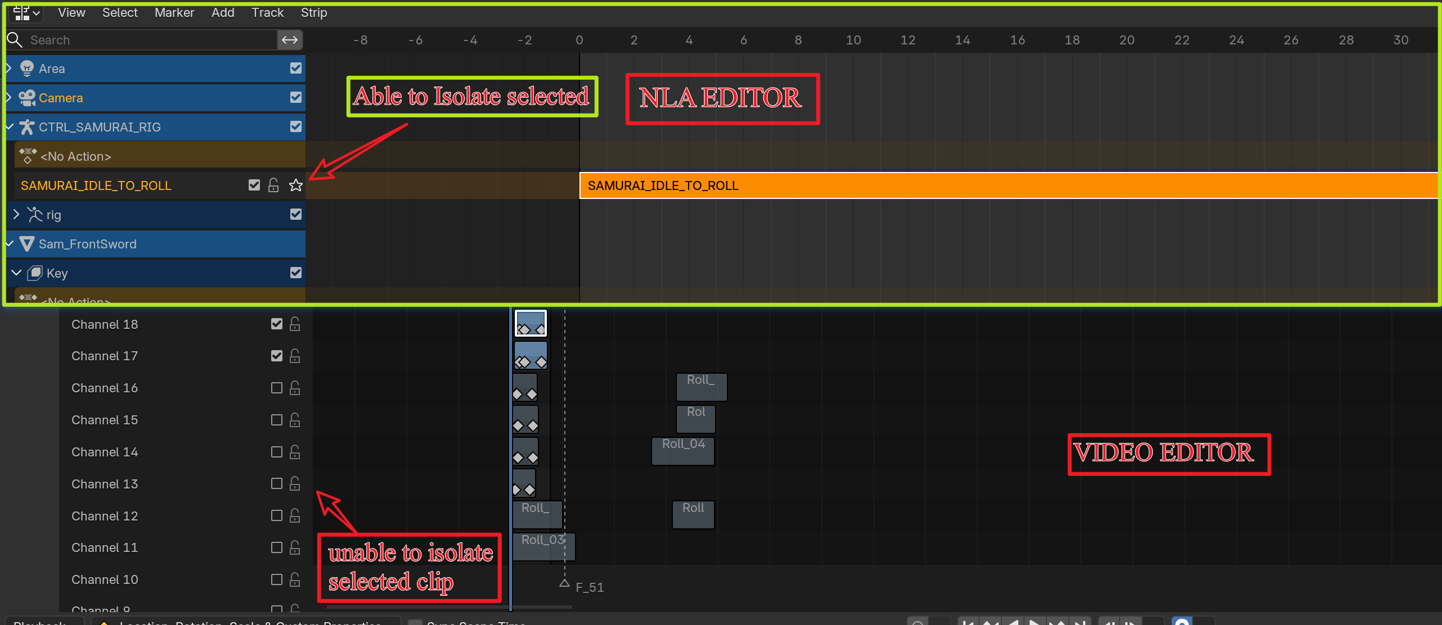Screen dimensions: 1442x625
Task: Click the Sam_FrontSword mesh icon
Action: pyautogui.click(x=26, y=244)
